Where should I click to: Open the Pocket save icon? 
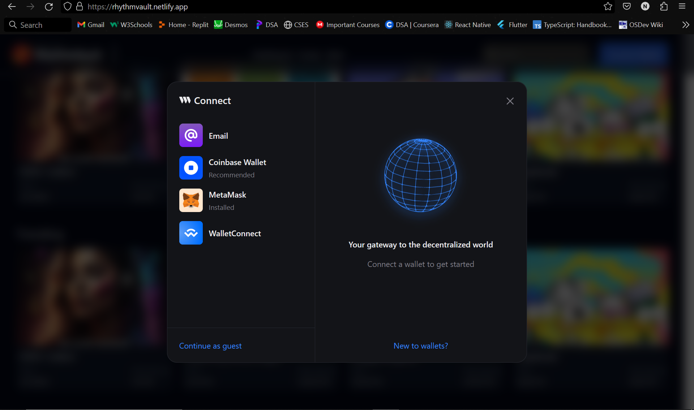click(627, 7)
